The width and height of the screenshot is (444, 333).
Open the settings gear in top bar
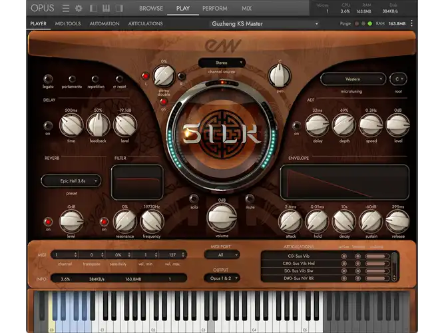coord(79,8)
